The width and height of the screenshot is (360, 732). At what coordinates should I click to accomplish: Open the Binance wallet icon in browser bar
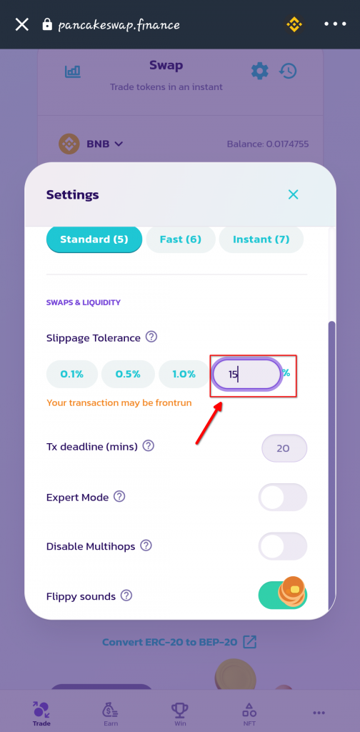pos(294,24)
